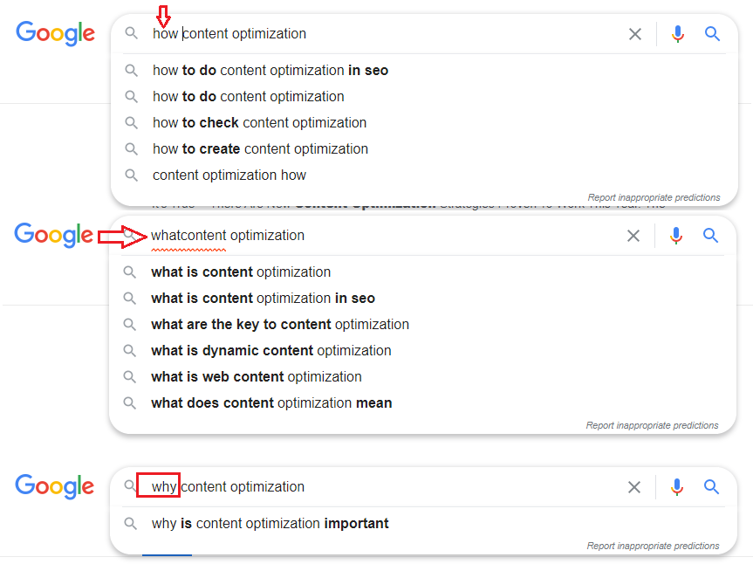The image size is (753, 564).
Task: Select "how to do content optimization in seo"
Action: (270, 71)
